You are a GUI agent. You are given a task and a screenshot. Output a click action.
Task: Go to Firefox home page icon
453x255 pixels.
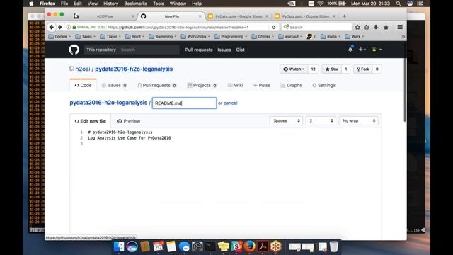click(386, 27)
